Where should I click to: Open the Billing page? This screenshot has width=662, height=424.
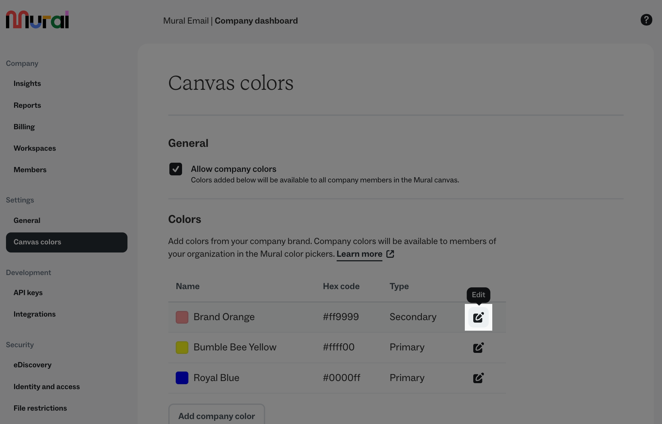pyautogui.click(x=24, y=127)
